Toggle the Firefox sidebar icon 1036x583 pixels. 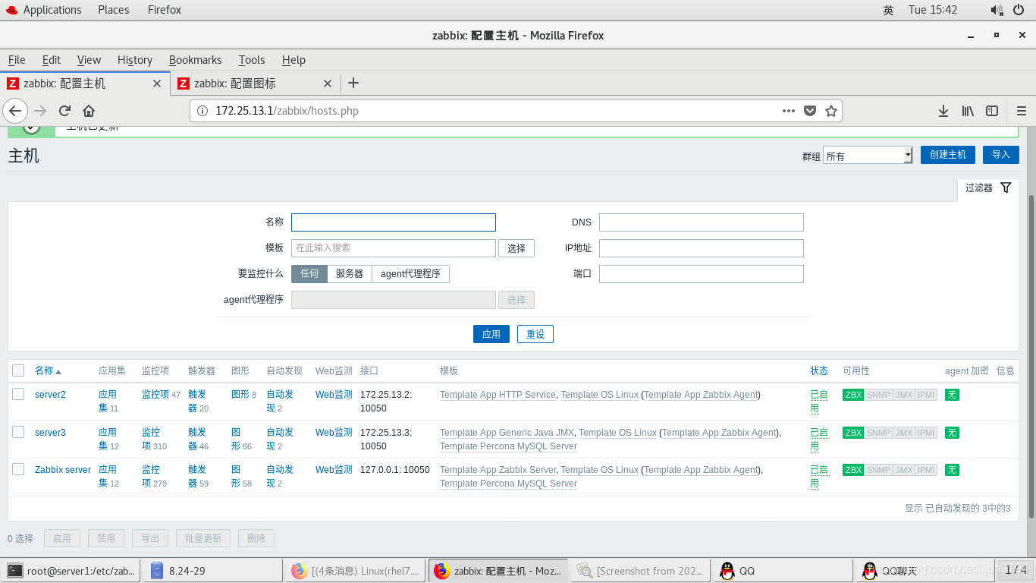992,111
